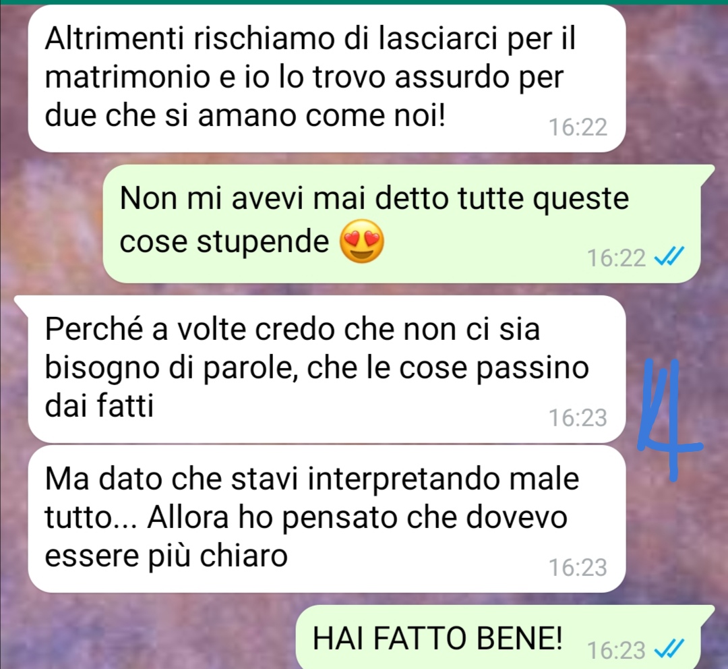Click the 16:23 timestamp under 'dai fatti'
The width and height of the screenshot is (728, 669).
pyautogui.click(x=578, y=417)
